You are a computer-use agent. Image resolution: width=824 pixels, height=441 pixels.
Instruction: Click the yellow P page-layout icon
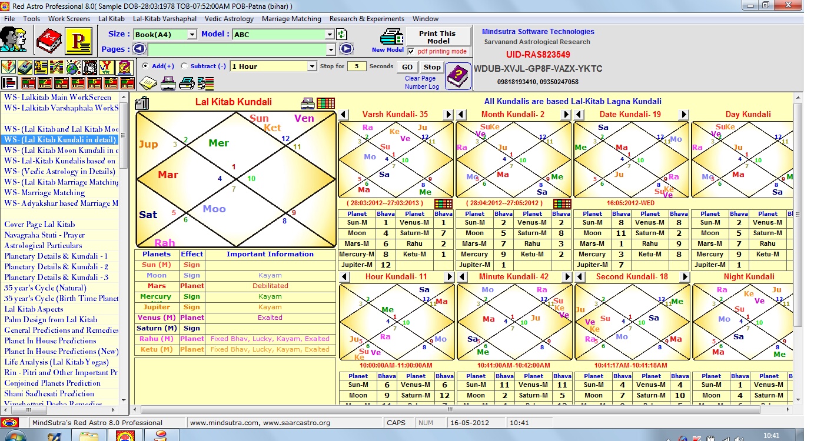coord(78,41)
